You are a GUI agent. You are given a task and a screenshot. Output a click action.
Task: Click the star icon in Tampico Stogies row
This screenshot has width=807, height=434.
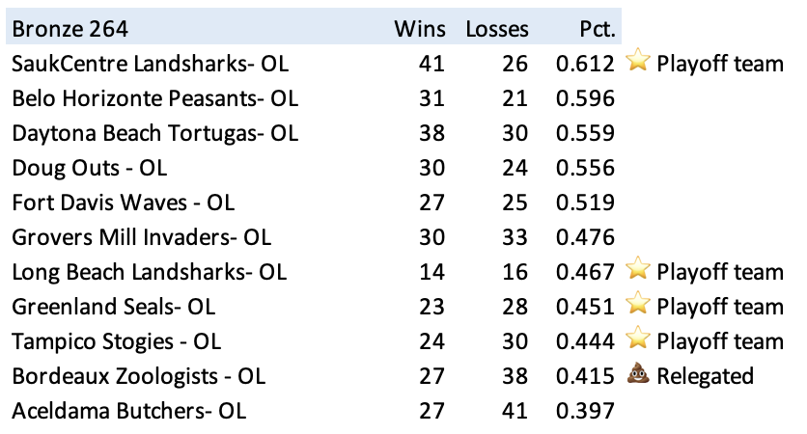coord(637,341)
